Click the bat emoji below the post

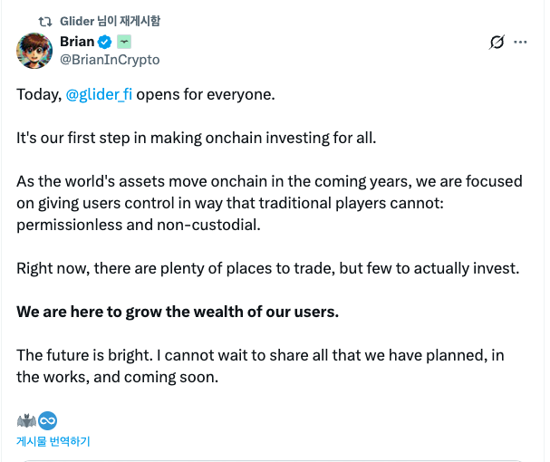tap(25, 420)
